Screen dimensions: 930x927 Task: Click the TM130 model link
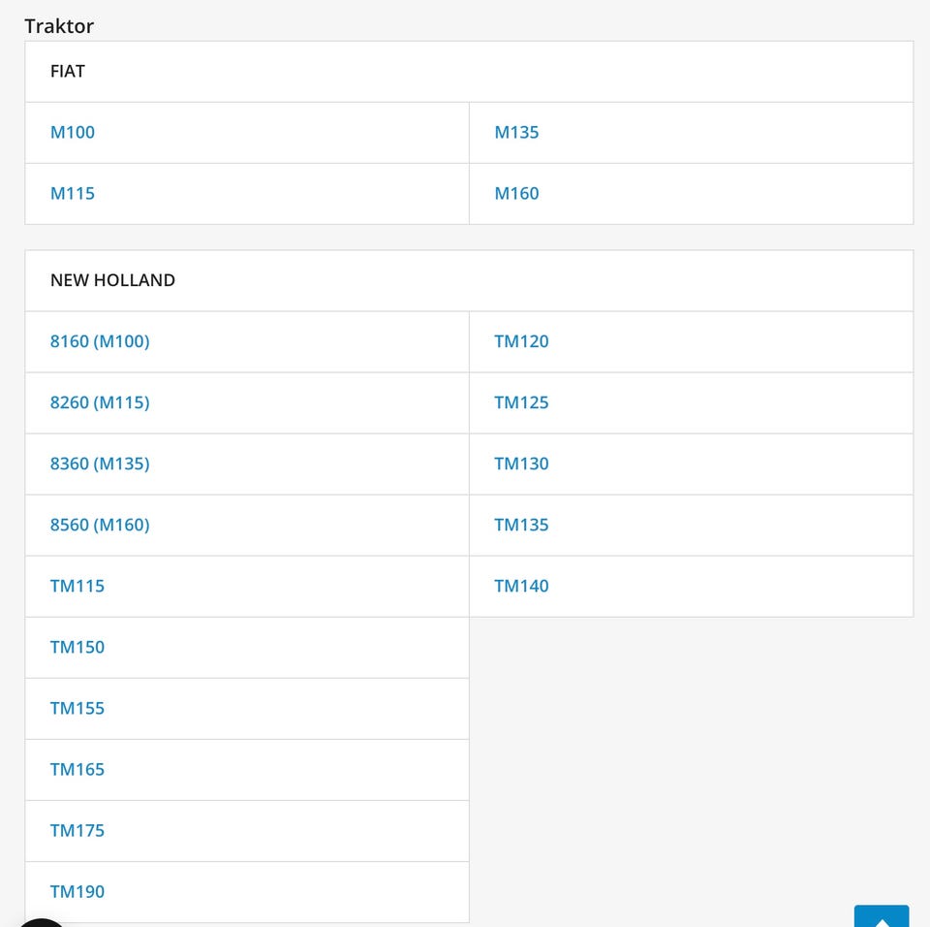521,463
